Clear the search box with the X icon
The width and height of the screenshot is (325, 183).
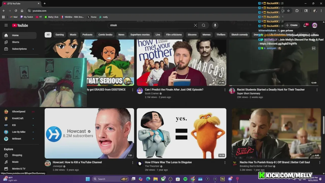[196, 25]
